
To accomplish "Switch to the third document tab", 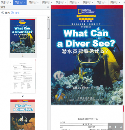I will point(32,2).
